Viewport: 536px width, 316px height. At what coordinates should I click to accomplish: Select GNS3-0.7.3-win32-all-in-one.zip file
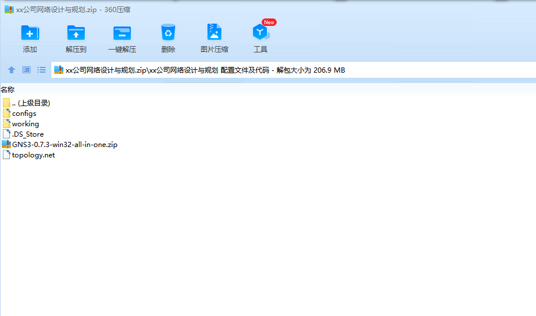60,145
